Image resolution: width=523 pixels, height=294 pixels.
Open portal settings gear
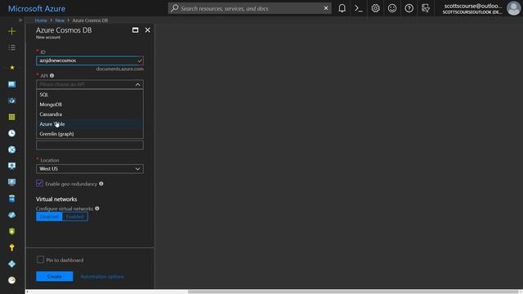376,8
